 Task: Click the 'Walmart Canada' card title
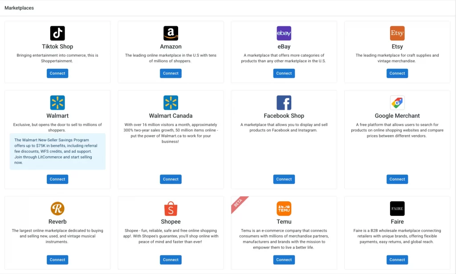tap(171, 116)
